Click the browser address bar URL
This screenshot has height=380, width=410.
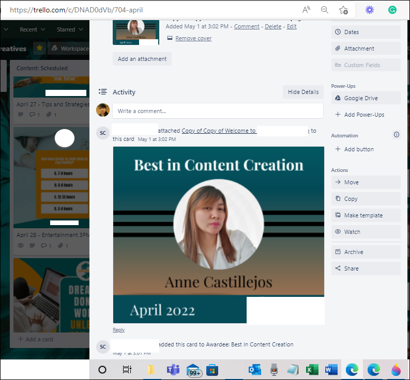76,10
